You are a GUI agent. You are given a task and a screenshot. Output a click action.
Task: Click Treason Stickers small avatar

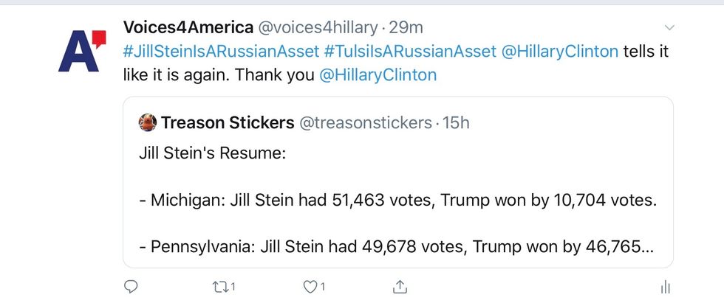[x=148, y=122]
